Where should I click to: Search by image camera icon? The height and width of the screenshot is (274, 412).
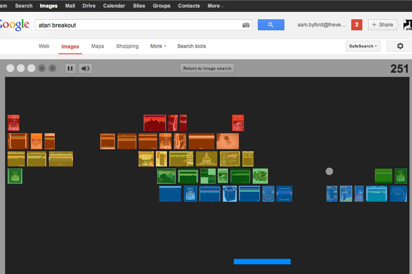(246, 25)
